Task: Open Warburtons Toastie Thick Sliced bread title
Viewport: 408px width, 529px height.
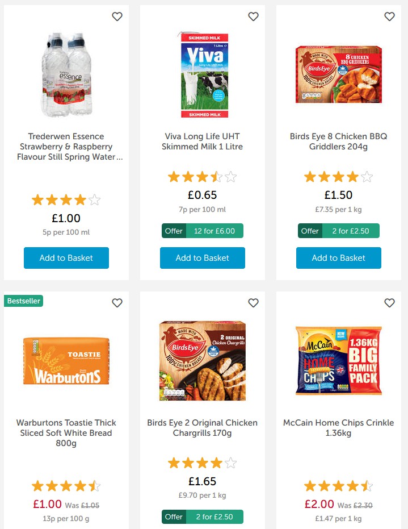Action: (x=66, y=433)
